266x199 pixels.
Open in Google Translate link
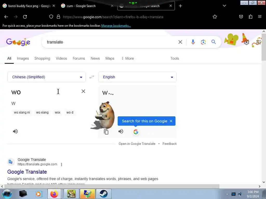137,144
